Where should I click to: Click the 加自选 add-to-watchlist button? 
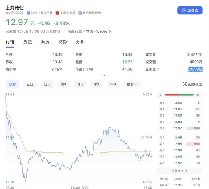pyautogui.click(x=190, y=10)
